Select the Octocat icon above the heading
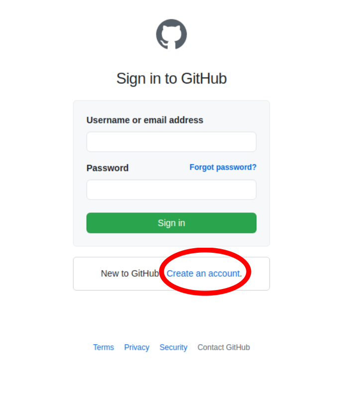 (171, 34)
